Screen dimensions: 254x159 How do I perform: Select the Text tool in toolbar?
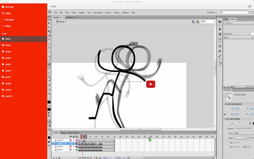click(x=49, y=48)
